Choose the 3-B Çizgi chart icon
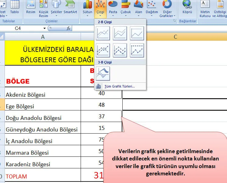The width and height of the screenshot is (227, 183). 103,74
